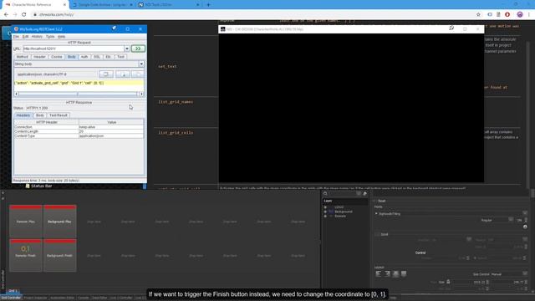Viewport: 535px width, 301px height.
Task: Click the Background Finish grid cell
Action: (59, 255)
